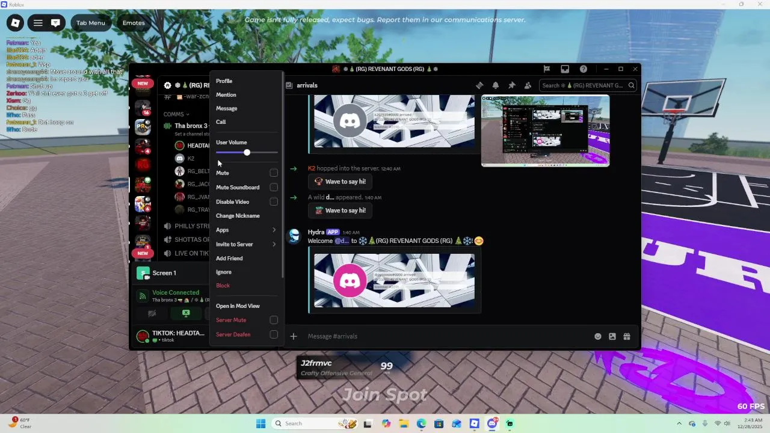Open the screen share preview thumbnail
The width and height of the screenshot is (770, 433).
point(545,131)
